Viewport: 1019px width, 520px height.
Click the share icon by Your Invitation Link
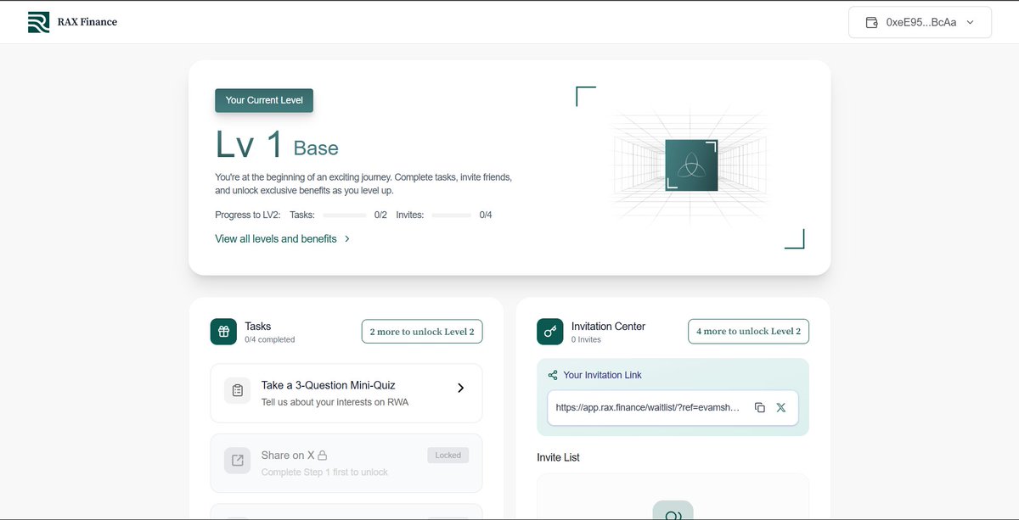pyautogui.click(x=553, y=375)
